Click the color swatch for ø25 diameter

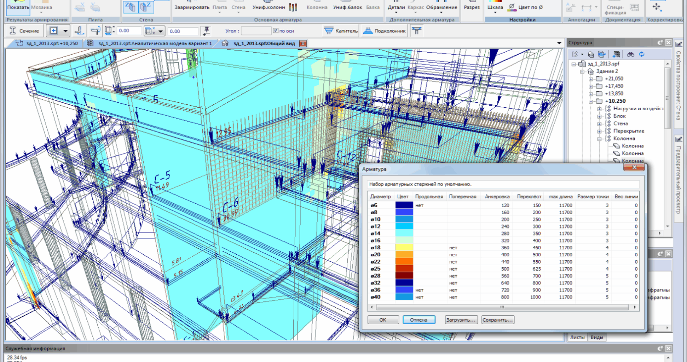pos(404,269)
